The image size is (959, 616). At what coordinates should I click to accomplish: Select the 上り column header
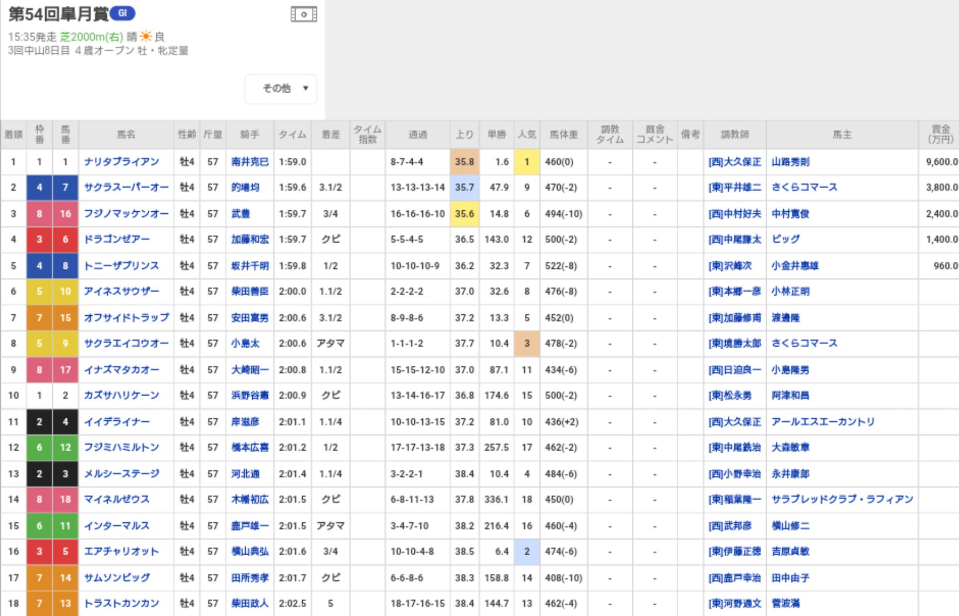click(464, 135)
